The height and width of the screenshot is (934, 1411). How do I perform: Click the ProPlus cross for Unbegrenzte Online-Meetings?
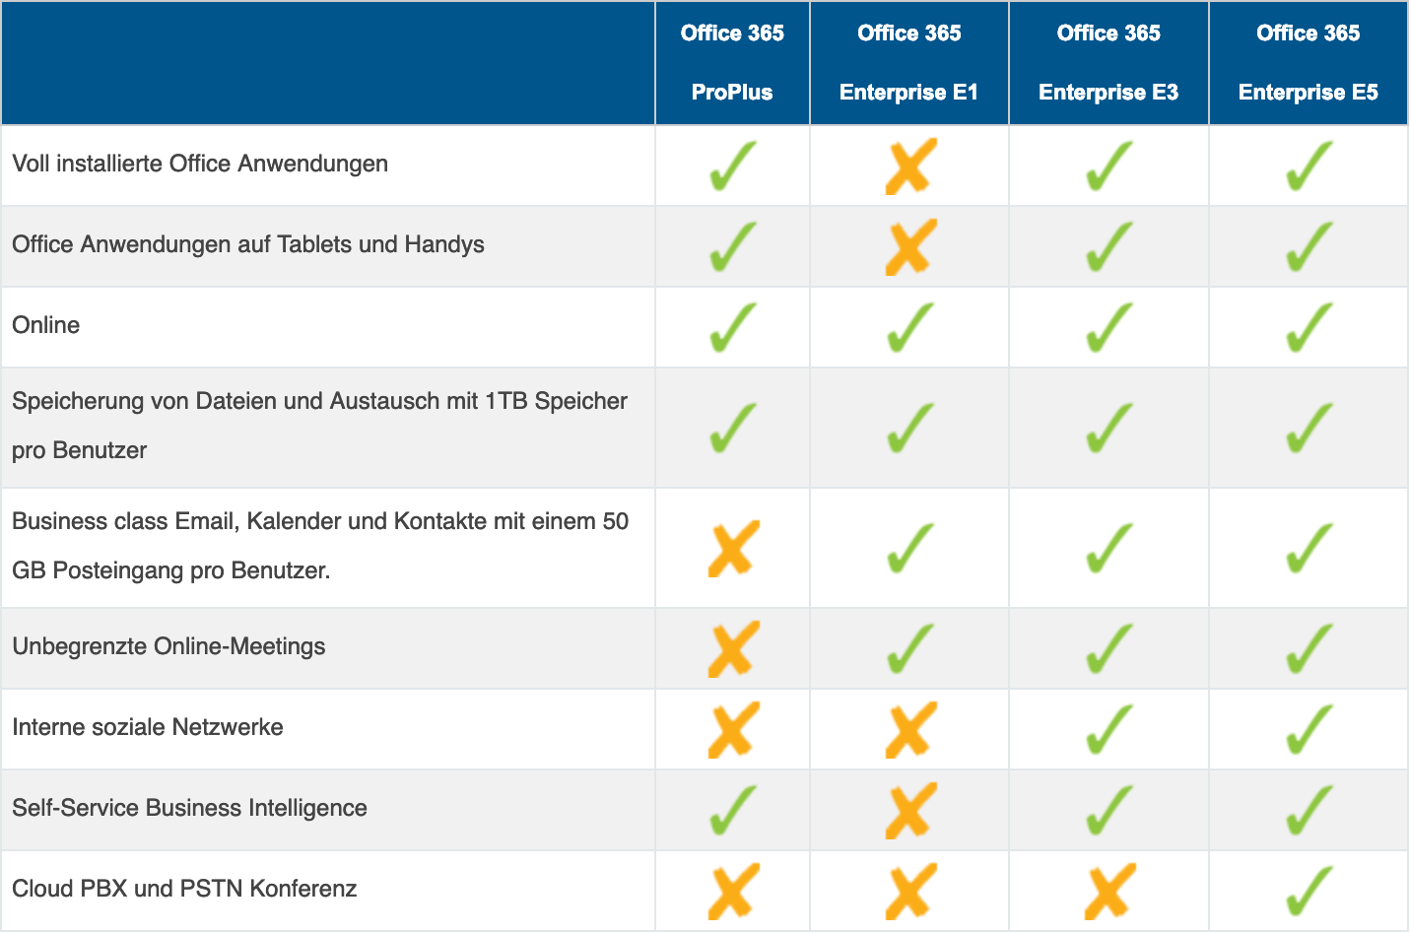coord(734,648)
